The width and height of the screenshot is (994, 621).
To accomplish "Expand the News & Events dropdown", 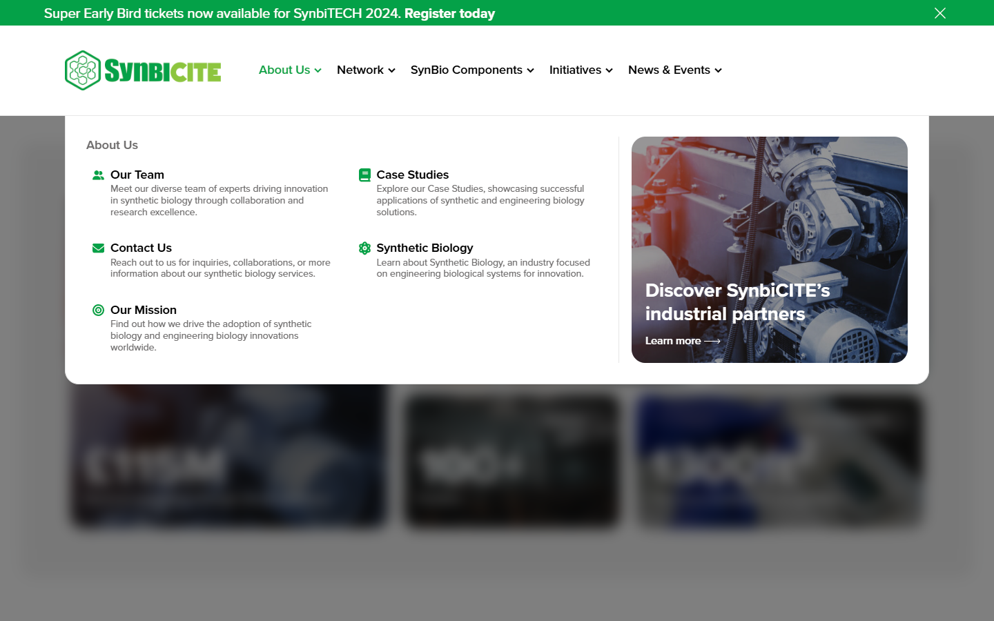I will (718, 70).
